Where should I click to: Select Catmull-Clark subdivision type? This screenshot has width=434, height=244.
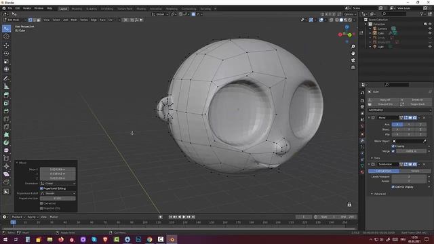(384, 171)
